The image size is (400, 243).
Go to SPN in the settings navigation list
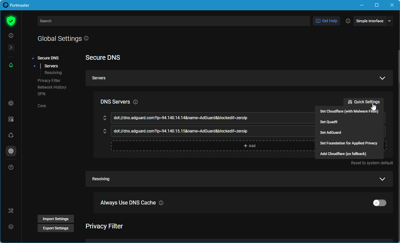41,94
